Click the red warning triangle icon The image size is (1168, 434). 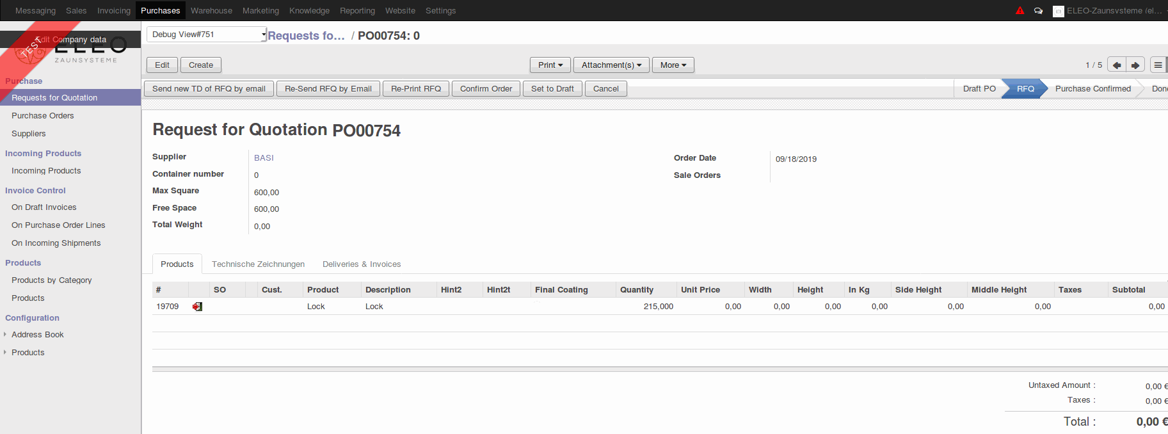[1020, 10]
